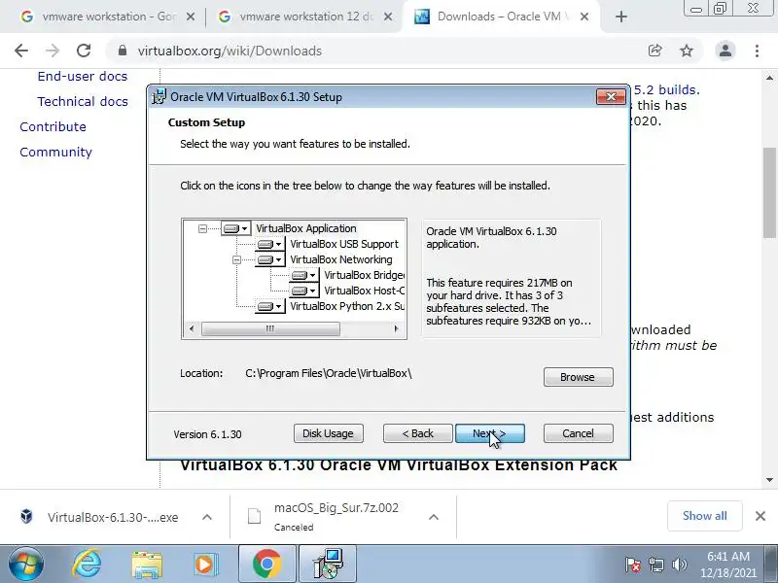Open the Chrome profile menu
Viewport: 778px width, 583px height.
pyautogui.click(x=725, y=51)
